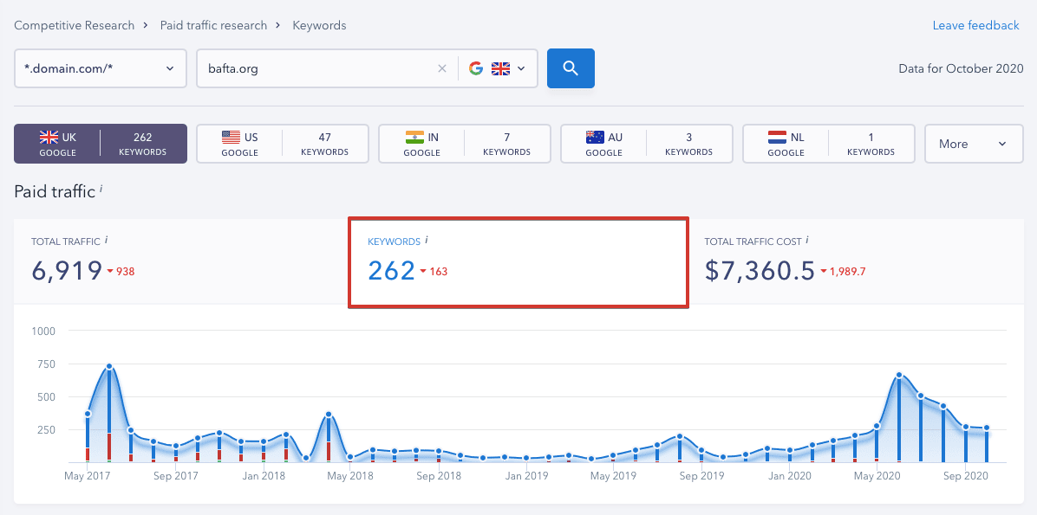Click the "May 2018" x-axis label
This screenshot has width=1037, height=515.
[x=351, y=475]
